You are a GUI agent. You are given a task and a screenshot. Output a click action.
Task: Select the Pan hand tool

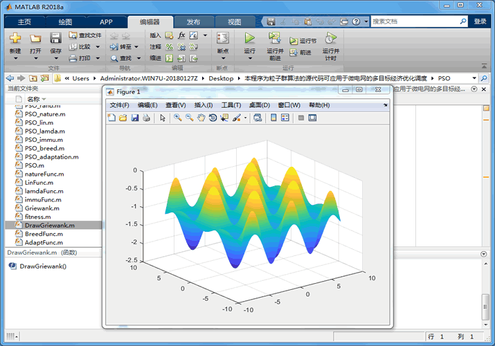(x=201, y=118)
